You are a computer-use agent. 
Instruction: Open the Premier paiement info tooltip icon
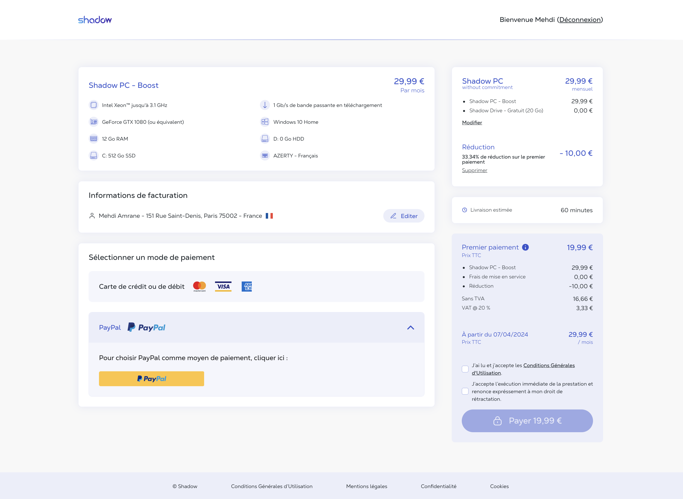(x=525, y=247)
